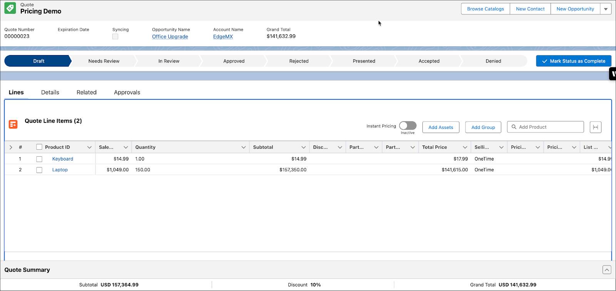Select the In Review stage
Viewport: 616px width, 291px height.
coord(169,61)
